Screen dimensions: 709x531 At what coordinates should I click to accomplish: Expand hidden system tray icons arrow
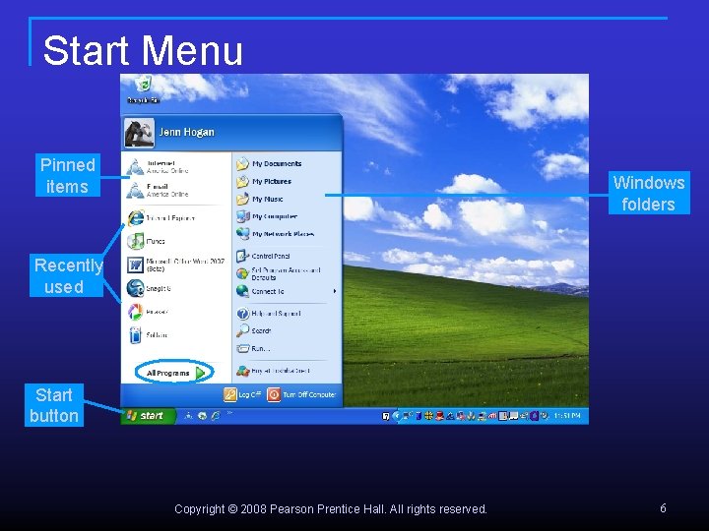coord(397,416)
